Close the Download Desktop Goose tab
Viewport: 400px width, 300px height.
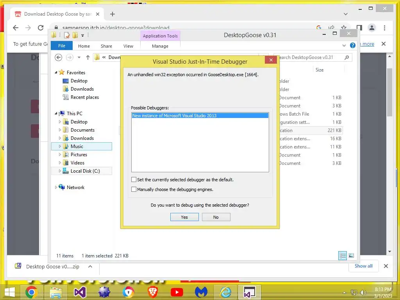point(97,14)
